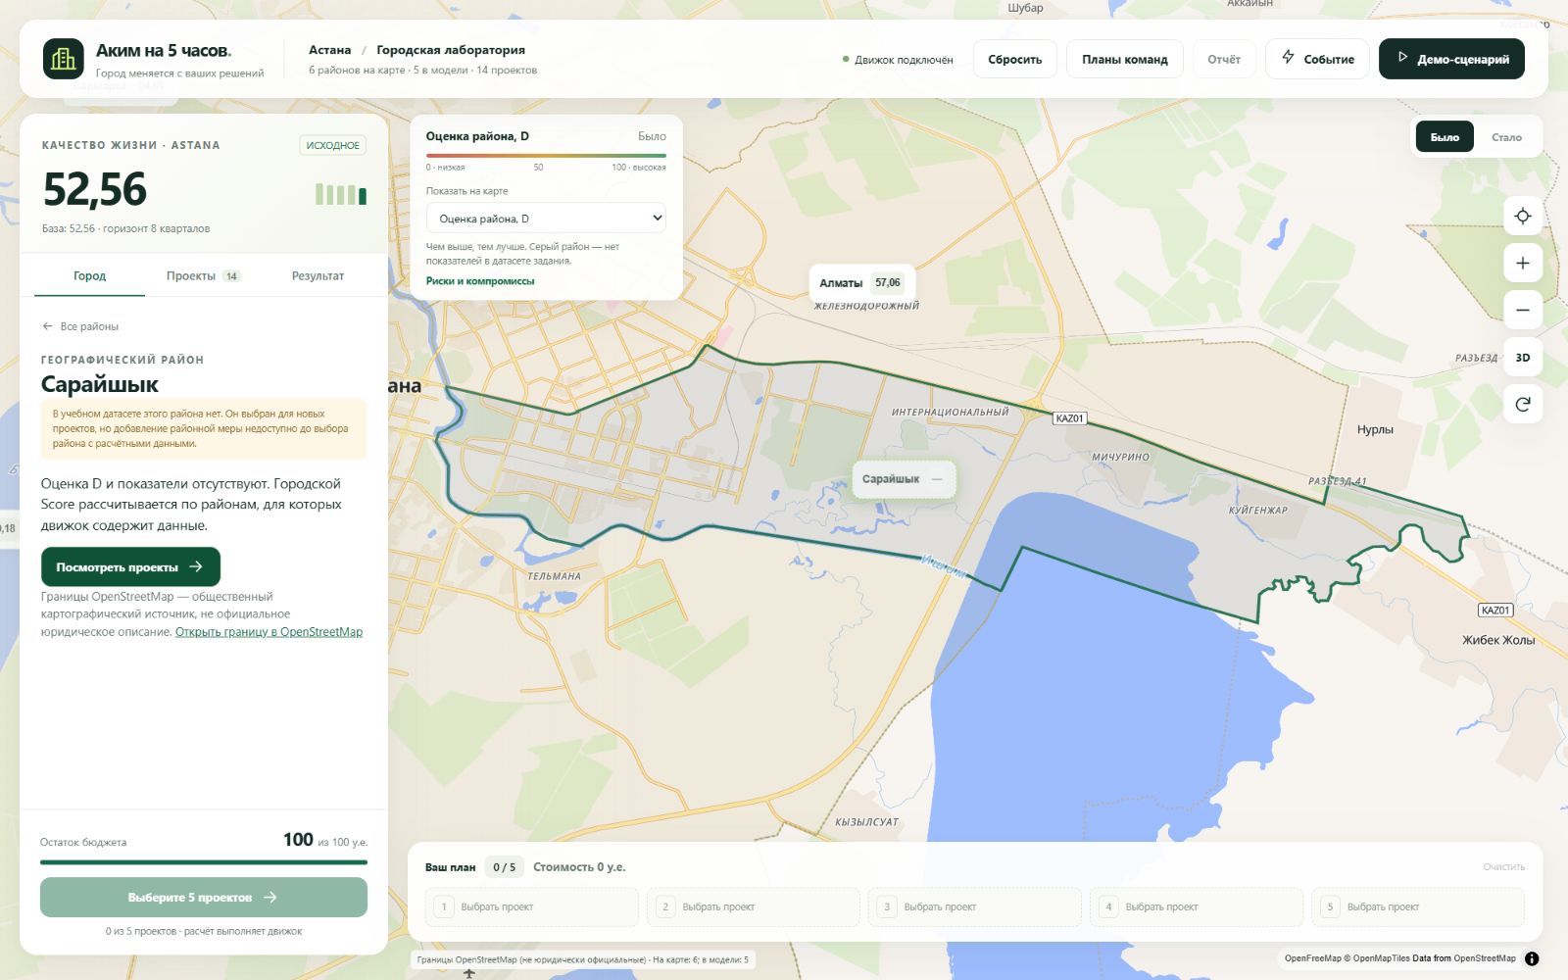The height and width of the screenshot is (980, 1568).
Task: Select project slot 2 Выбрать проект
Action: (754, 906)
